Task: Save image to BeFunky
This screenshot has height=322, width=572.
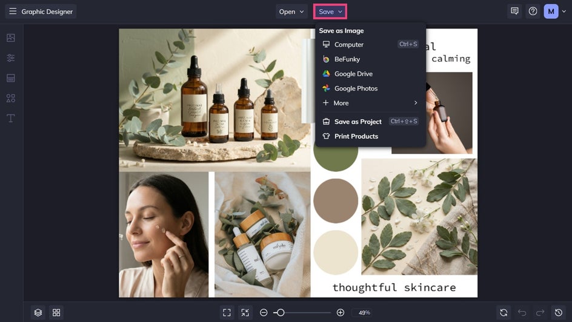Action: click(x=370, y=59)
